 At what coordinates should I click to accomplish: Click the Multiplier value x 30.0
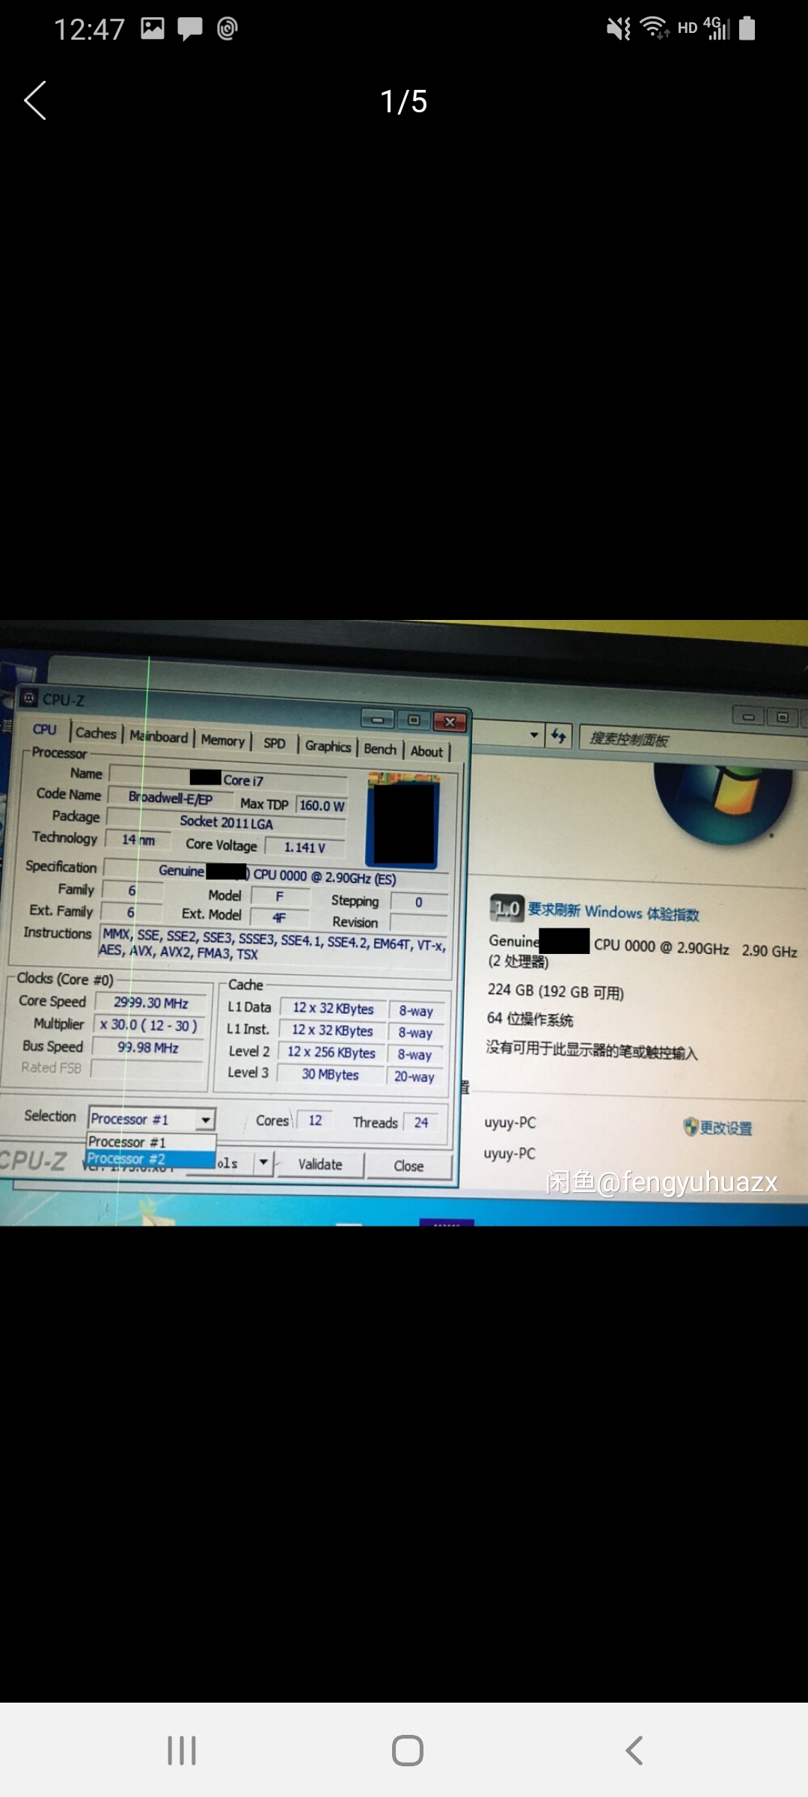click(x=148, y=1025)
